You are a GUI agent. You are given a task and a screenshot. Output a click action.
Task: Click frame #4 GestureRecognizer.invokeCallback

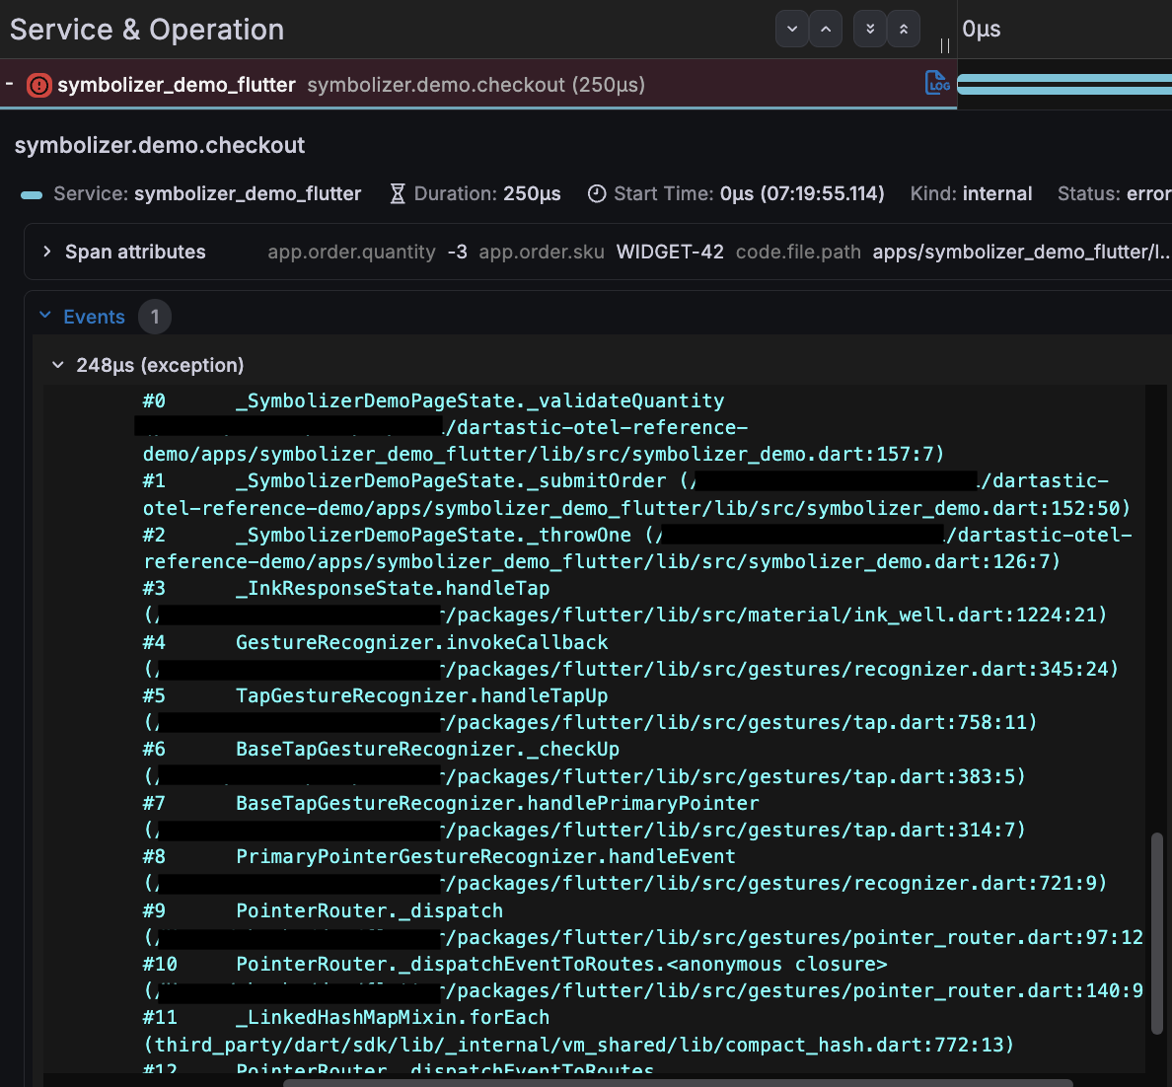[x=375, y=642]
